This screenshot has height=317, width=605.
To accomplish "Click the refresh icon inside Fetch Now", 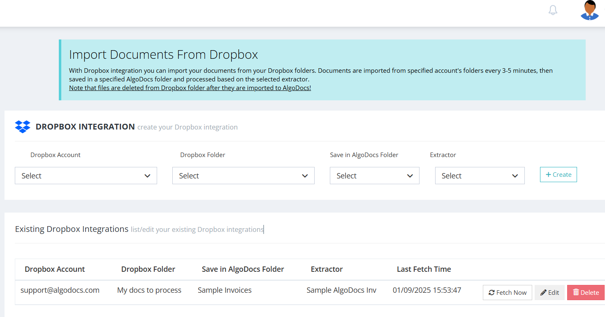I will coord(492,292).
